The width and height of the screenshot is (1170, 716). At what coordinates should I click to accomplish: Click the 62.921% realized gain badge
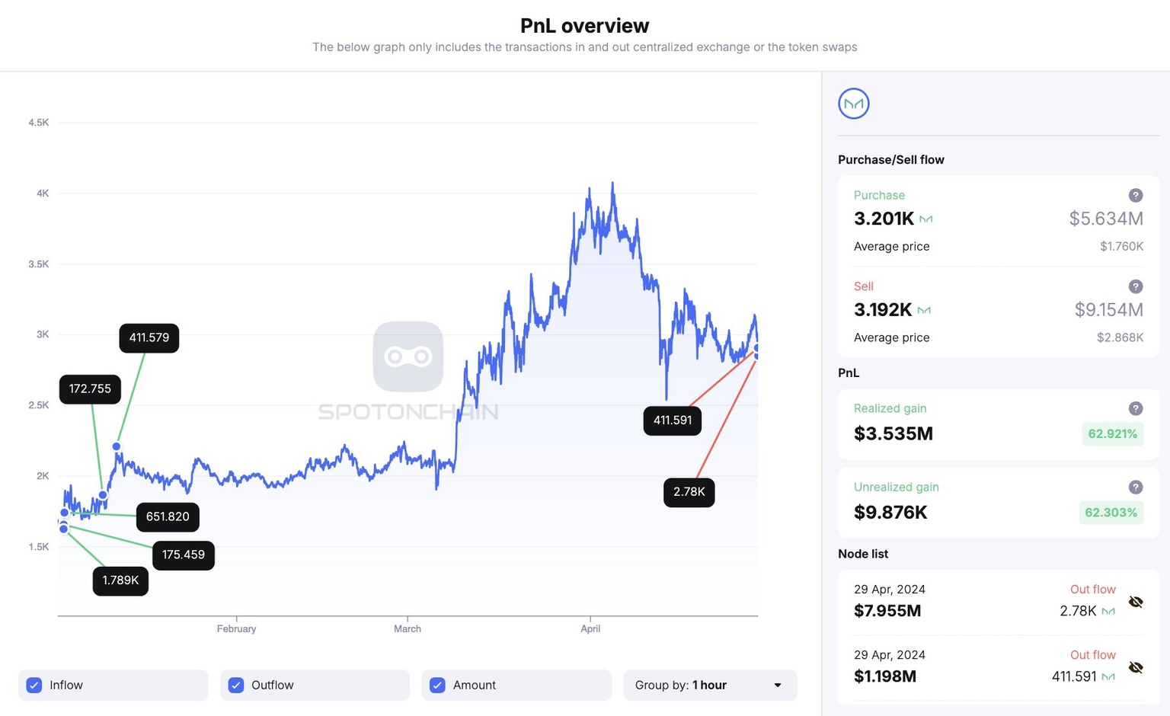tap(1112, 433)
